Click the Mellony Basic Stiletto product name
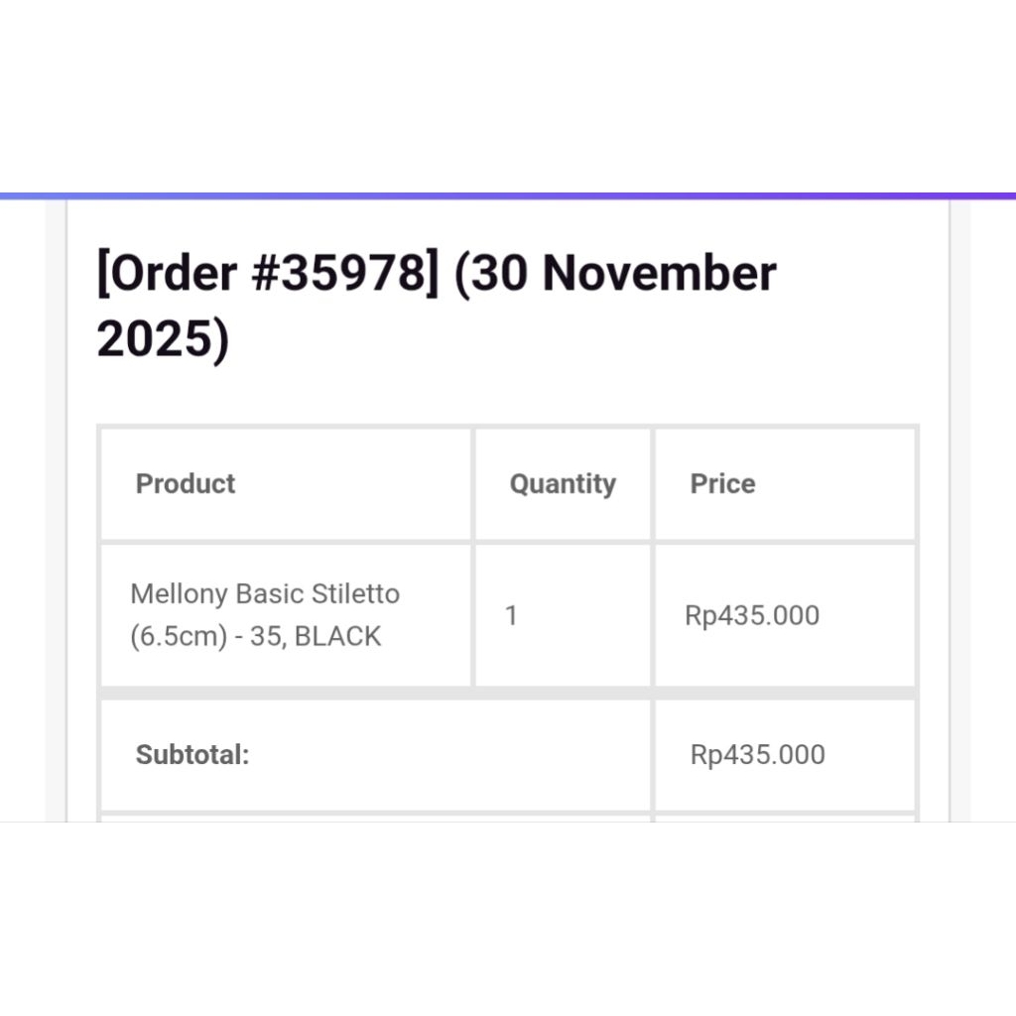 pyautogui.click(x=265, y=594)
